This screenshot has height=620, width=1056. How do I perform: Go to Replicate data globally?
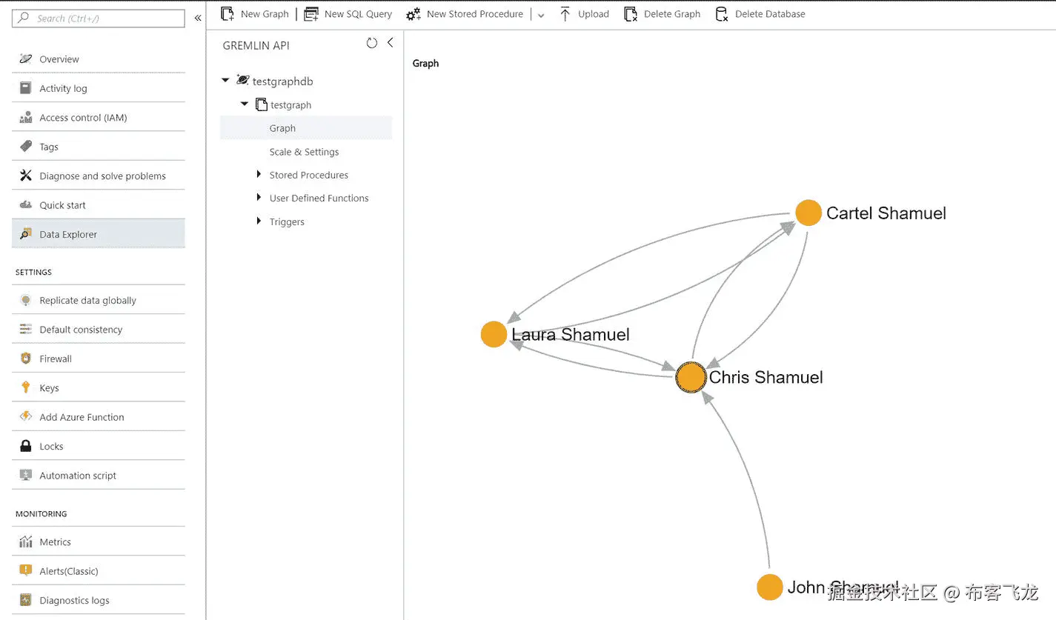87,301
